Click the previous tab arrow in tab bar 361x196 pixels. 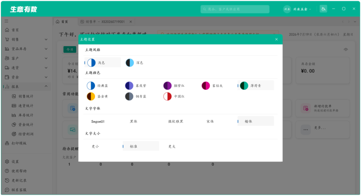point(343,22)
